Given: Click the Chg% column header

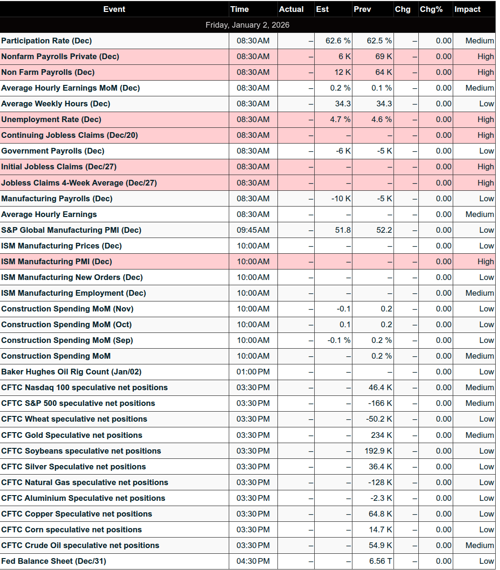Looking at the screenshot, I should (431, 9).
